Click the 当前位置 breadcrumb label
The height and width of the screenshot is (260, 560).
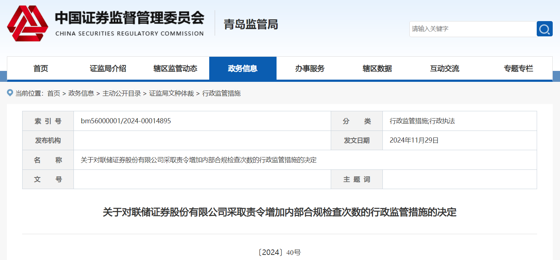pyautogui.click(x=29, y=93)
